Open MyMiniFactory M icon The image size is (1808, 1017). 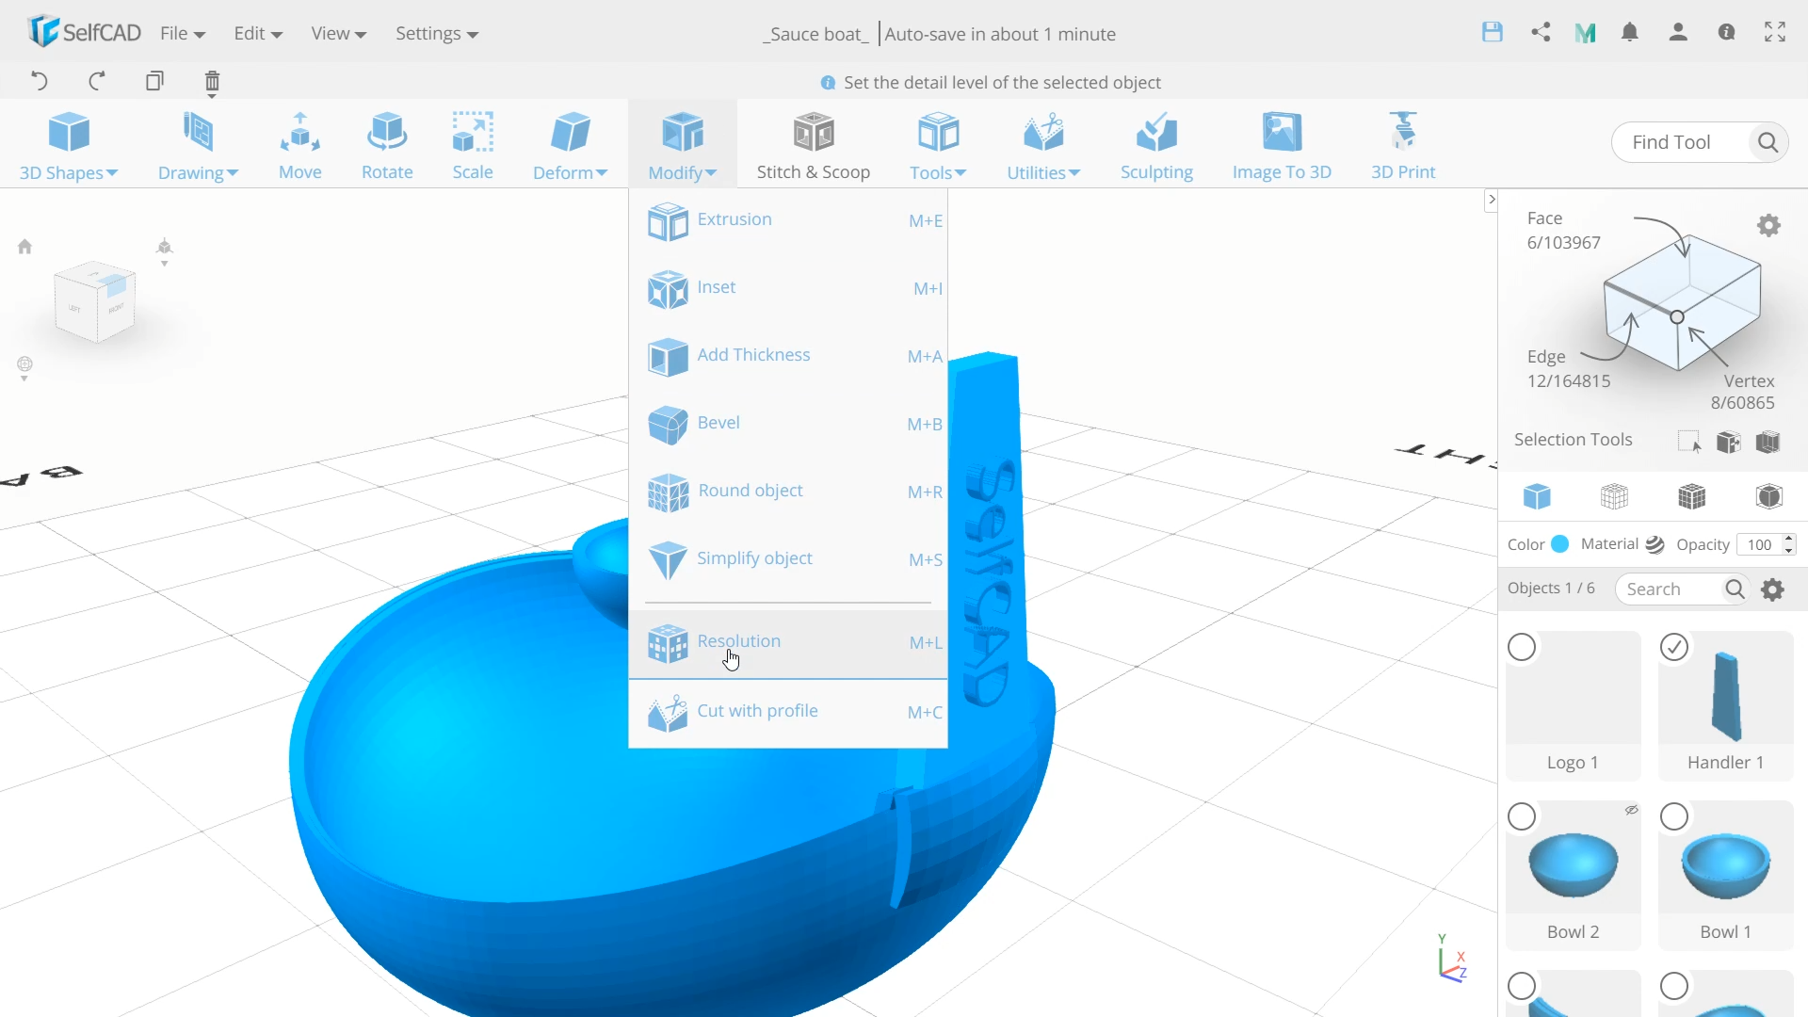[1585, 33]
